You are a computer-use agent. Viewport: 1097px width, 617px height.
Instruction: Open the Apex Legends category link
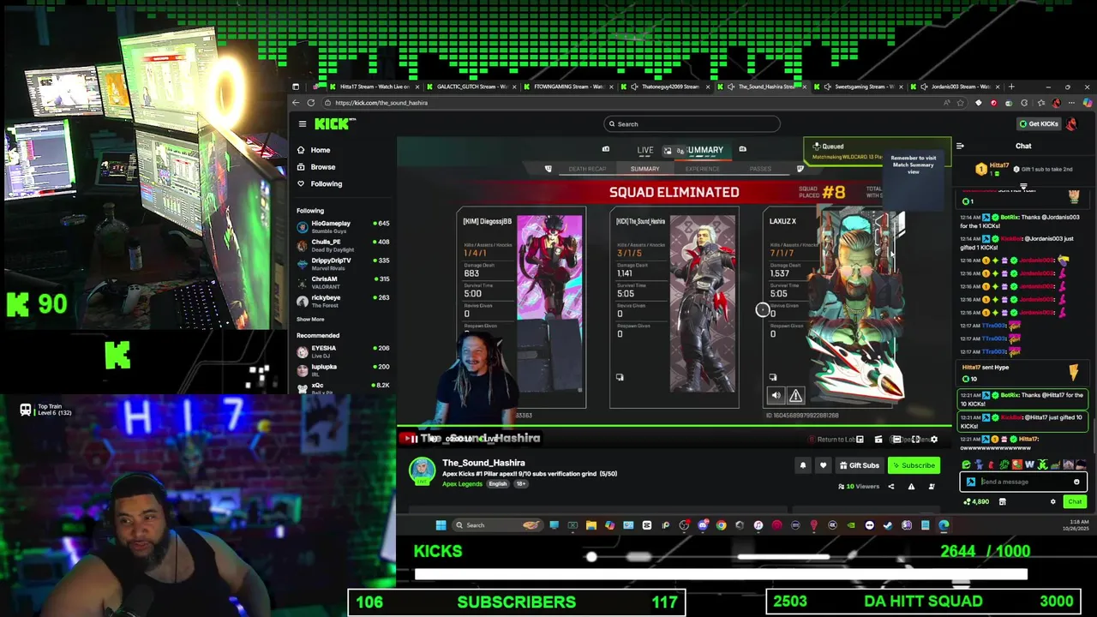[462, 484]
